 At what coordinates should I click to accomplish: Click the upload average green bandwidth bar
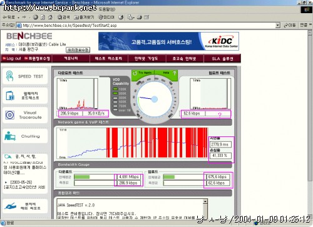(169, 177)
